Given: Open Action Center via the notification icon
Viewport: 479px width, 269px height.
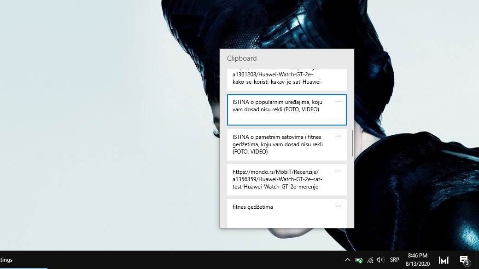Looking at the screenshot, I should pyautogui.click(x=464, y=260).
